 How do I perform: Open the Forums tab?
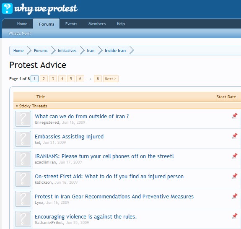[47, 24]
